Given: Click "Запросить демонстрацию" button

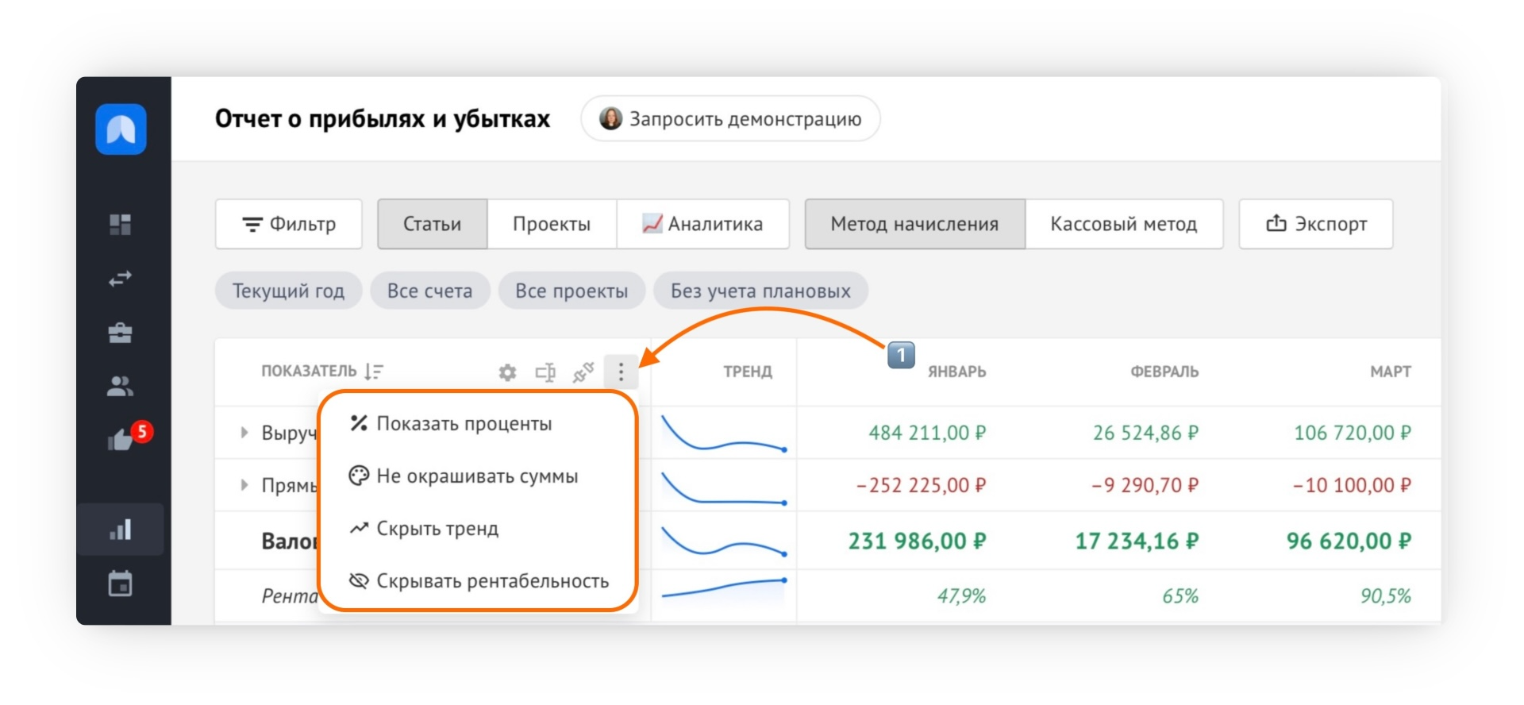Looking at the screenshot, I should [730, 119].
